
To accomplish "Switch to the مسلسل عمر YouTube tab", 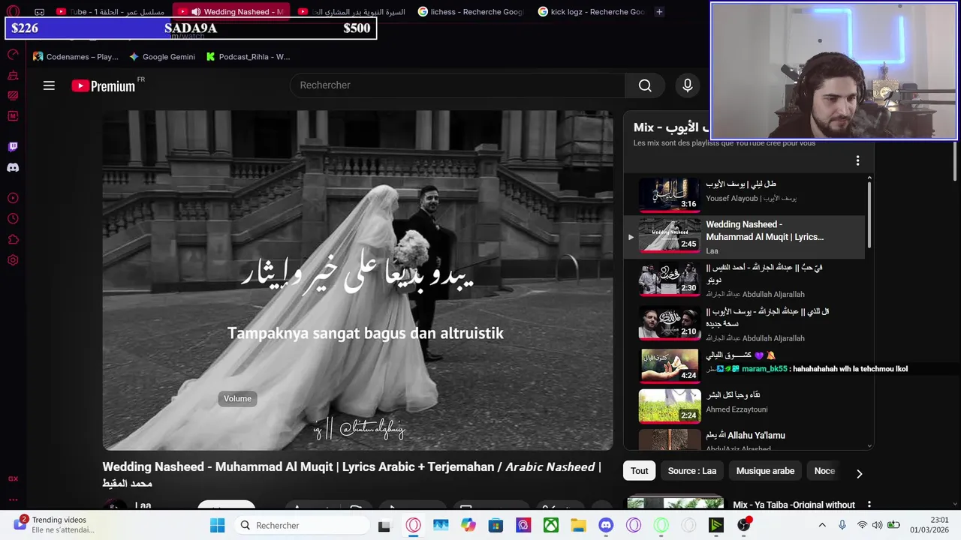I will click(111, 12).
